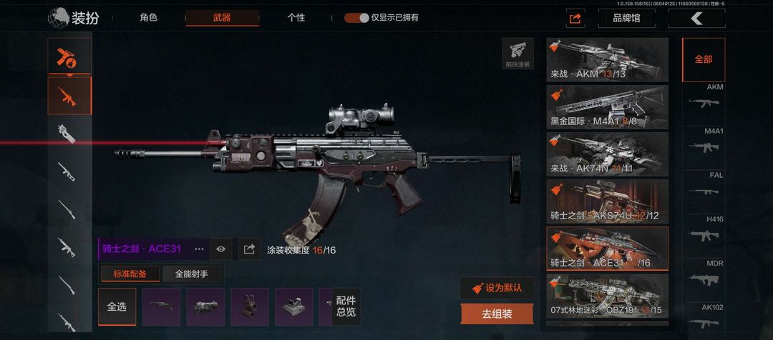The width and height of the screenshot is (773, 340).
Task: Click the 设为默认 button
Action: [497, 288]
